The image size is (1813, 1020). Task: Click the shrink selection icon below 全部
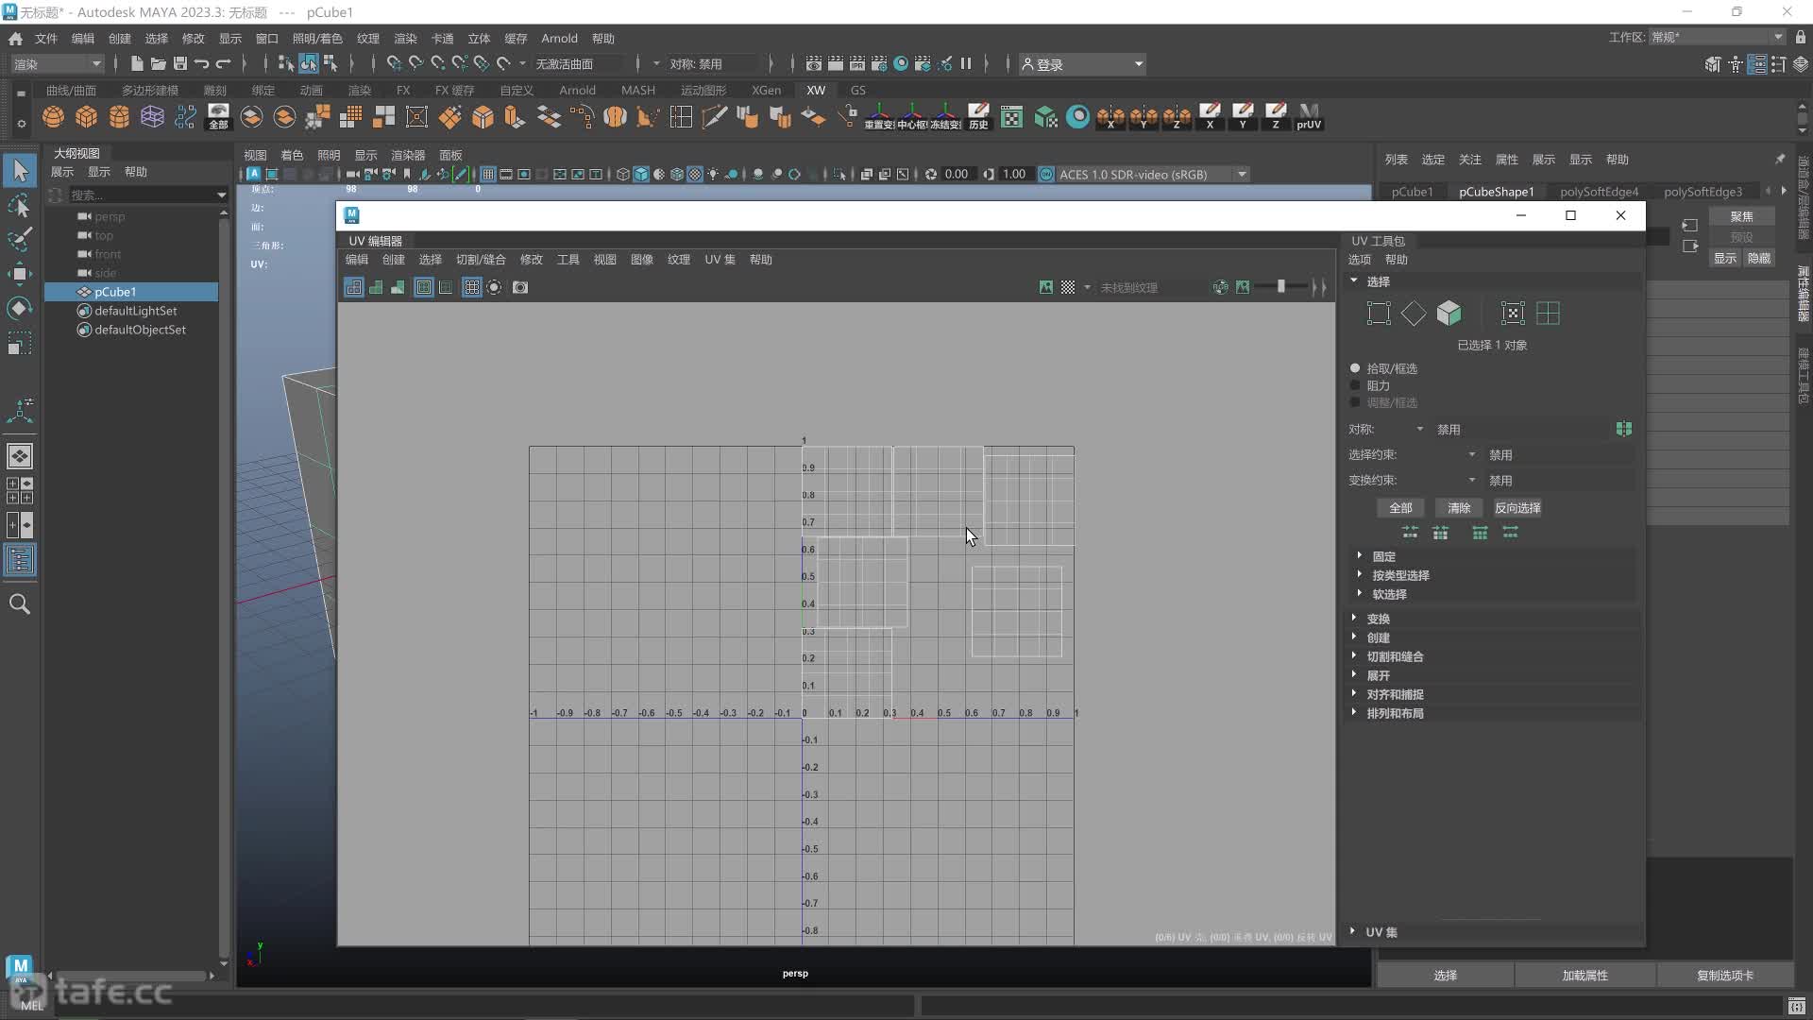pos(1410,533)
